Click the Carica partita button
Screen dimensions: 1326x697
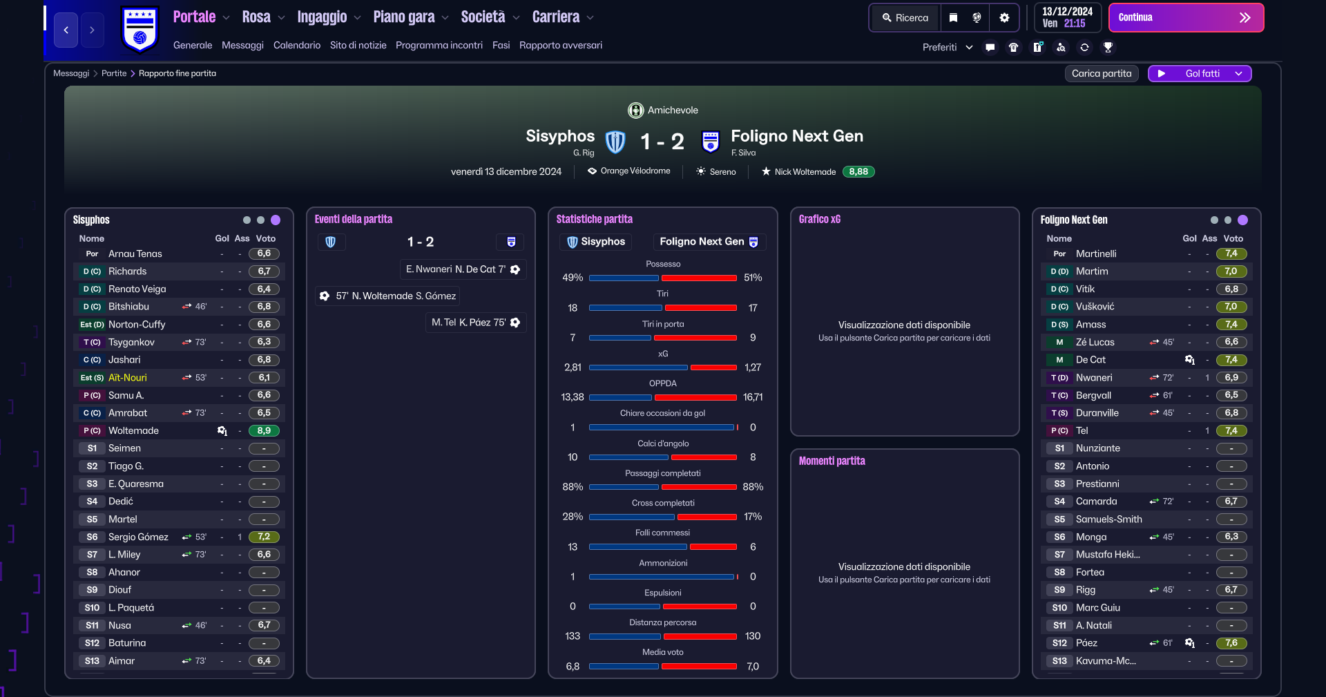tap(1102, 73)
